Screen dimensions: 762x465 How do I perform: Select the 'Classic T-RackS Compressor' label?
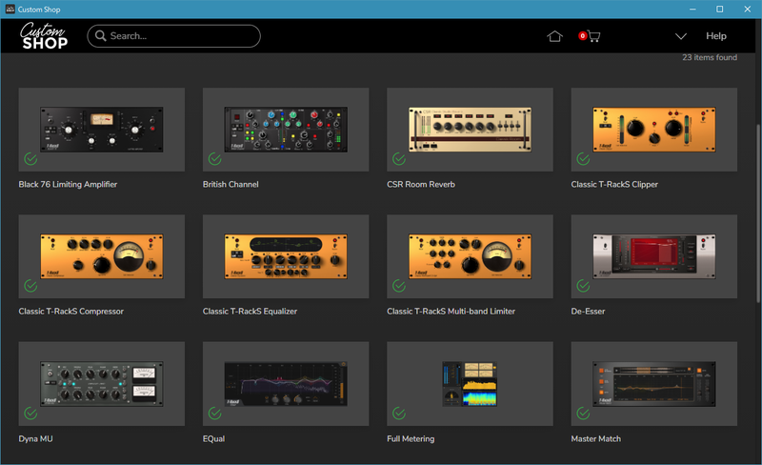coord(70,312)
